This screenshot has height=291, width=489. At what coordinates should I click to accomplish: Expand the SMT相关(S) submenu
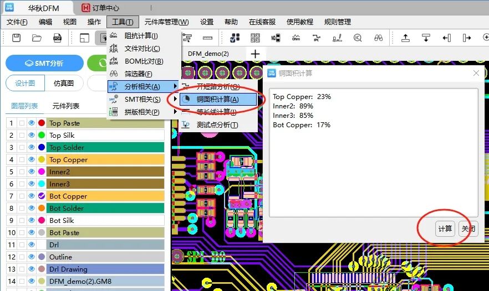[x=142, y=99]
